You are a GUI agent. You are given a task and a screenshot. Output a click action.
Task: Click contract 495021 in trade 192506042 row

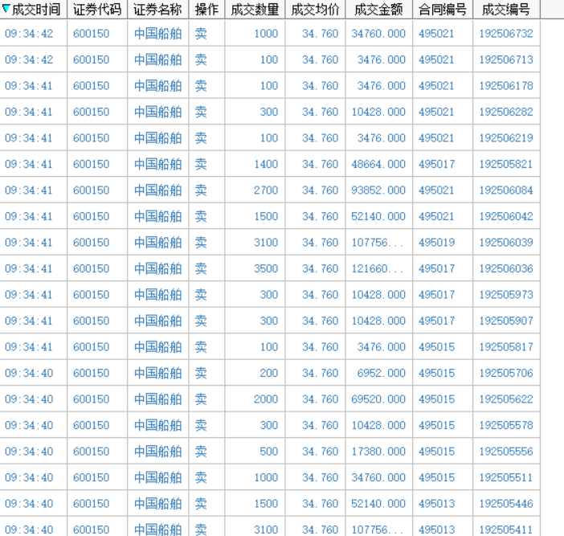point(436,216)
